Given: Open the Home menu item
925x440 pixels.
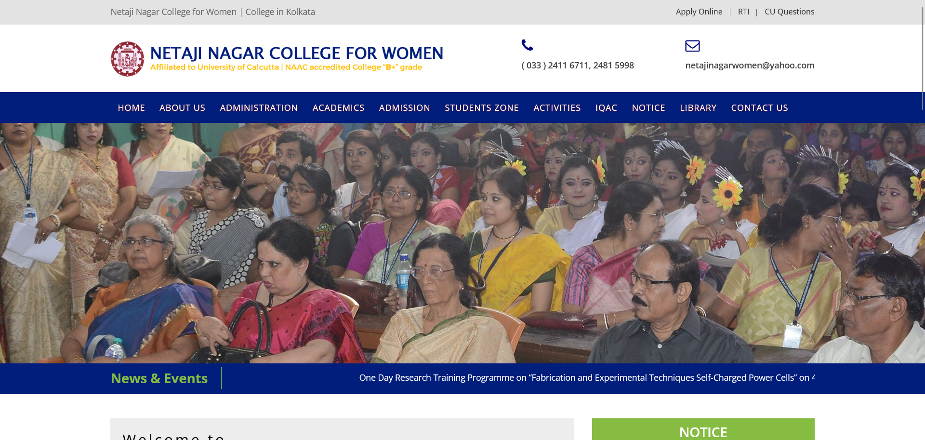Looking at the screenshot, I should click(131, 107).
